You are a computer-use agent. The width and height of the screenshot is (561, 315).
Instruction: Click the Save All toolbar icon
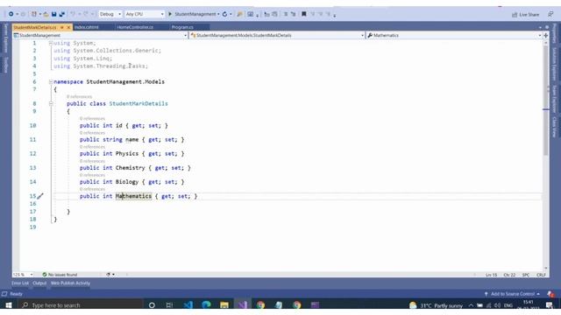pyautogui.click(x=62, y=14)
